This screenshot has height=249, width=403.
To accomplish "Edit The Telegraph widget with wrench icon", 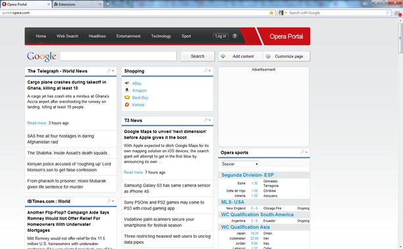I will point(109,70).
